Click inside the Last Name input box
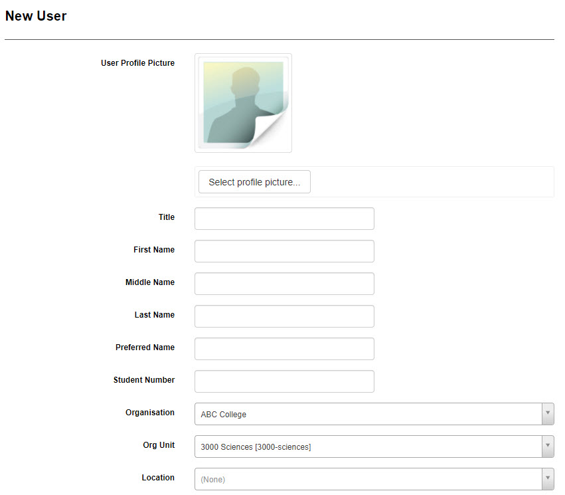 [x=284, y=316]
